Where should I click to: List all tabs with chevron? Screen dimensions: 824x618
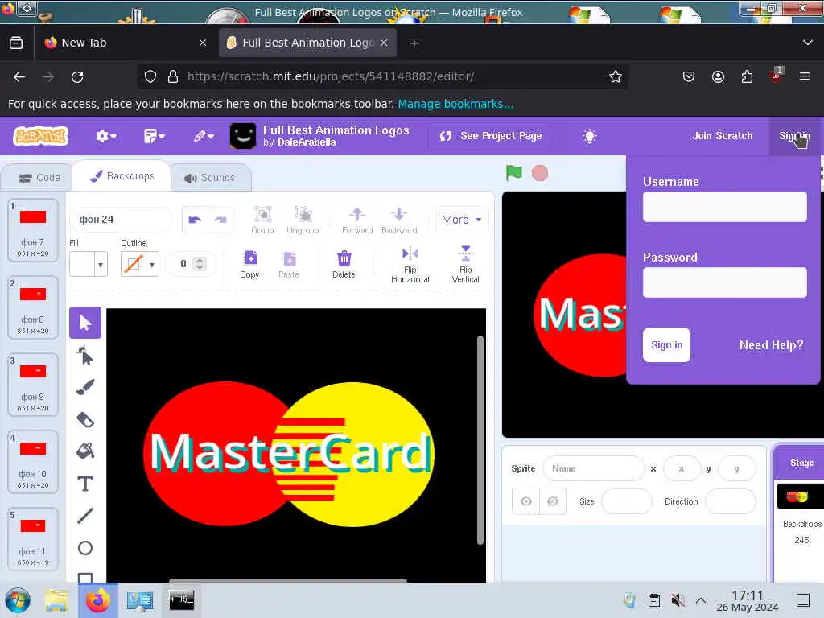coord(807,43)
